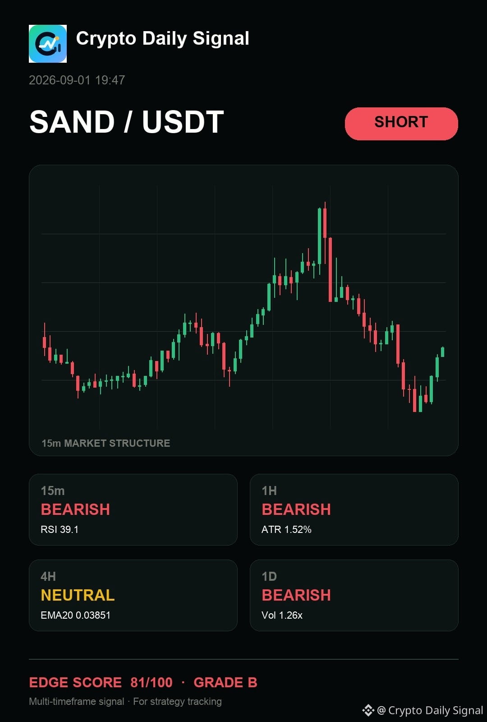
Task: Click the 15m MARKET STRUCTURE chart label
Action: click(x=106, y=443)
